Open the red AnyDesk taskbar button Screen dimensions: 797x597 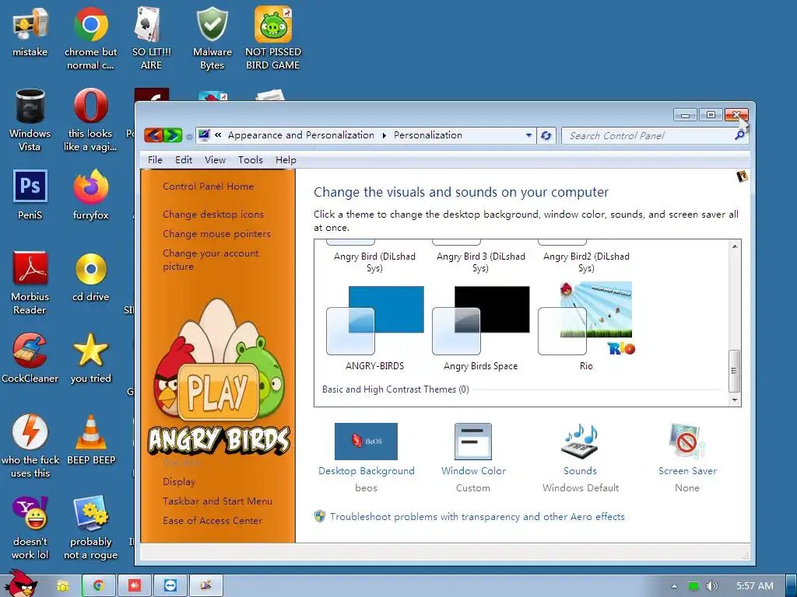(x=135, y=586)
